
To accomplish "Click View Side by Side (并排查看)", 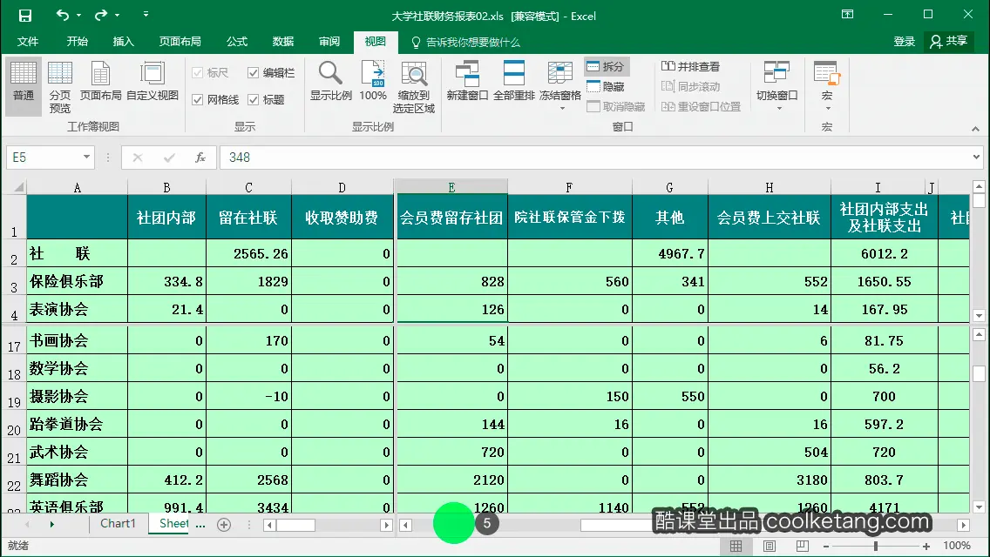I will (691, 66).
